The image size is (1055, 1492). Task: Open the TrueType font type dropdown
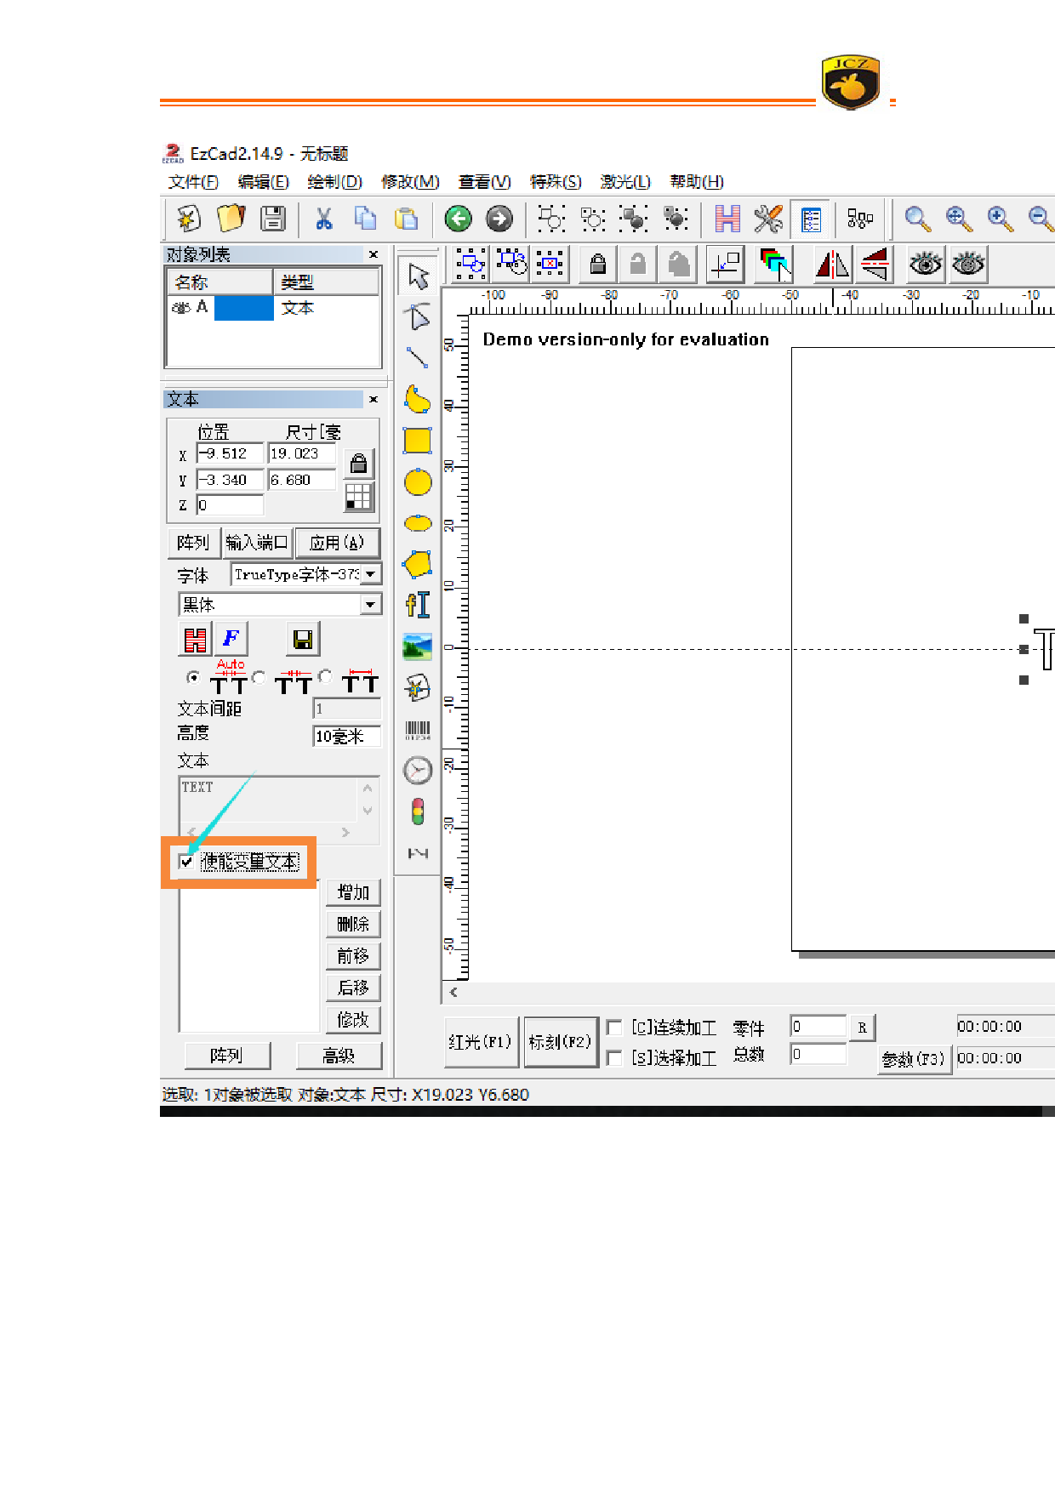371,575
